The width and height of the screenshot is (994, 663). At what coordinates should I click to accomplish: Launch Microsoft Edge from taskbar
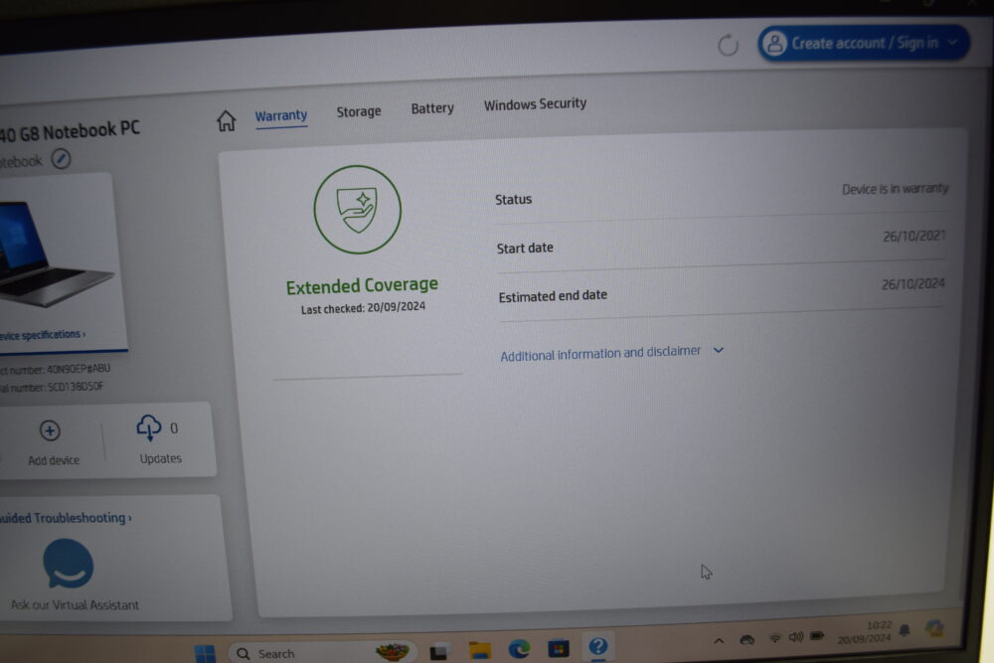pyautogui.click(x=519, y=648)
